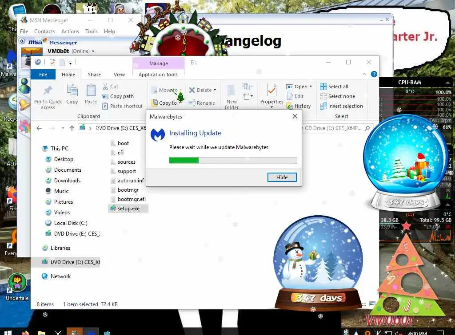
Task: Click the Up one level arrow
Action: (x=72, y=128)
